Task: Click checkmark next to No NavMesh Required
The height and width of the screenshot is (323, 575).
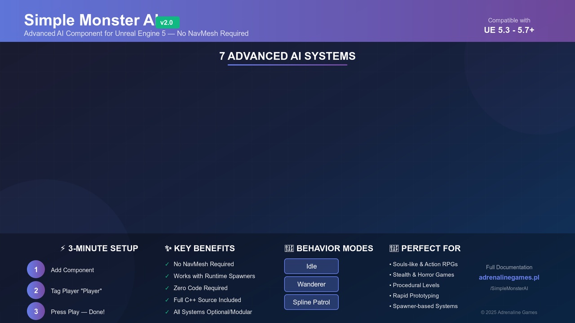Action: click(x=167, y=264)
